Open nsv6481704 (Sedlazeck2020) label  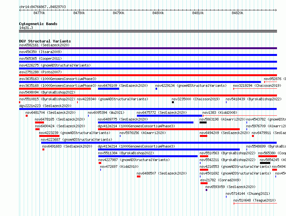point(50,113)
